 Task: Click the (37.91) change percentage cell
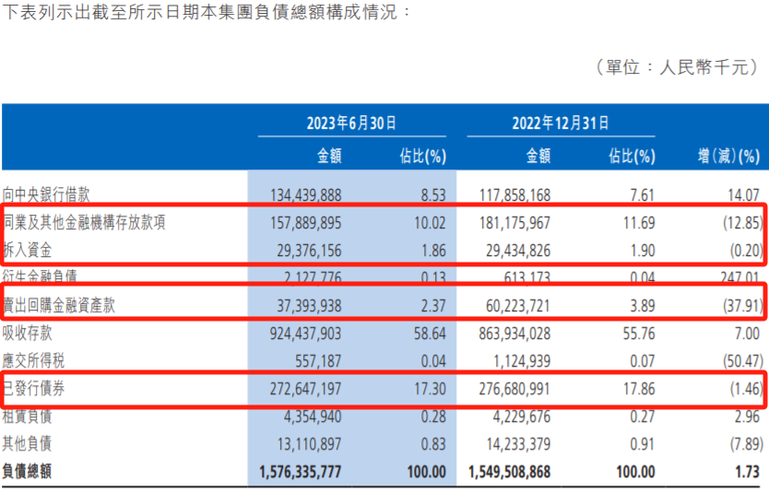click(739, 306)
